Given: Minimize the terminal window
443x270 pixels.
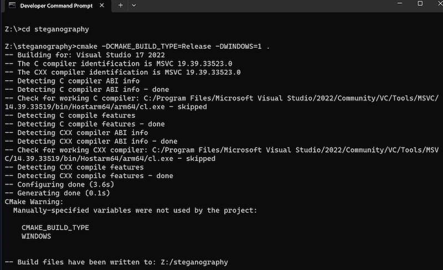Looking at the screenshot, I should click(399, 4).
